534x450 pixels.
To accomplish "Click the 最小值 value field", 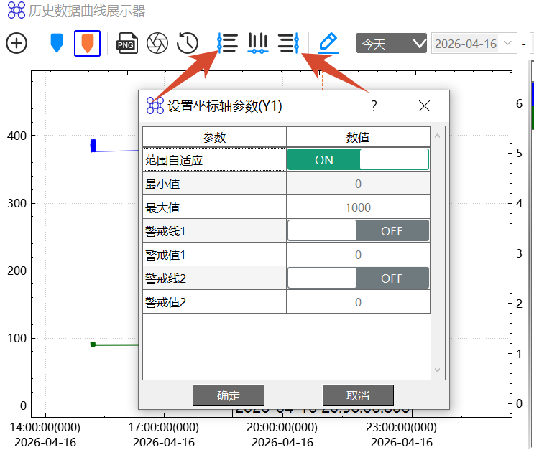I will point(358,184).
